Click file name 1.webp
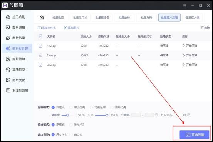This screenshot has height=142, width=213. click(52, 46)
